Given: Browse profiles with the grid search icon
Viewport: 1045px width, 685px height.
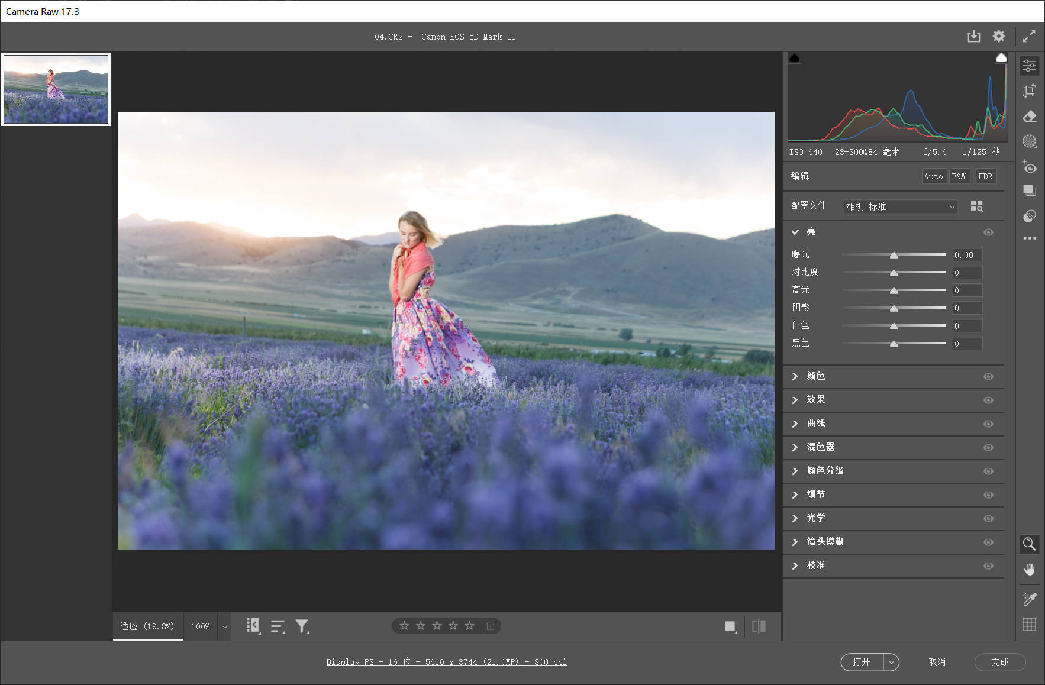Looking at the screenshot, I should point(977,206).
